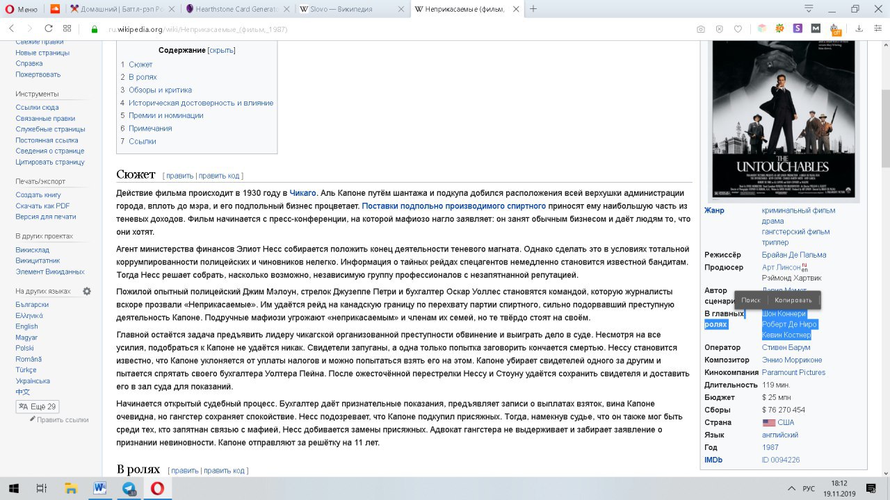Click the ad blocker shield icon
The width and height of the screenshot is (890, 500).
719,29
